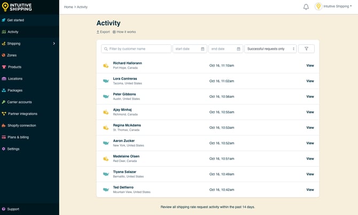358x215 pixels.
Task: Click Lora Contreras's United States map icon
Action: [x=106, y=81]
